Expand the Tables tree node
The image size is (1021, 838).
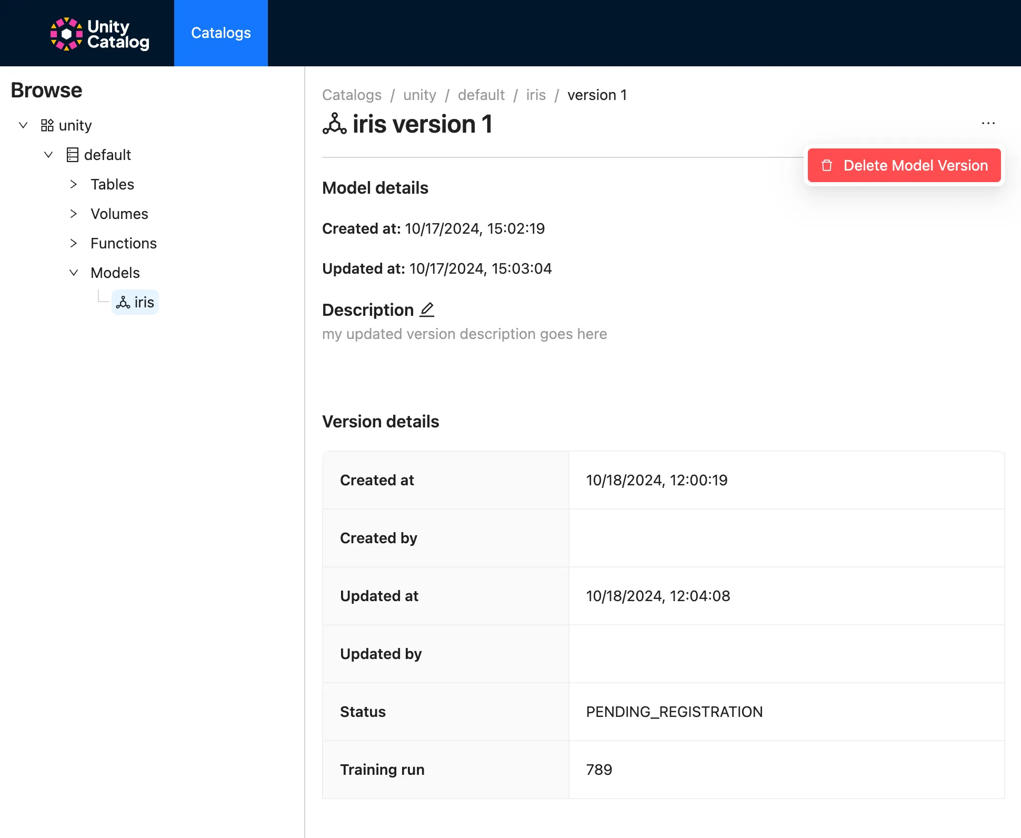pos(74,184)
